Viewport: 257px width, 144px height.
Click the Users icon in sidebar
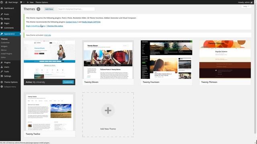pos(2,67)
